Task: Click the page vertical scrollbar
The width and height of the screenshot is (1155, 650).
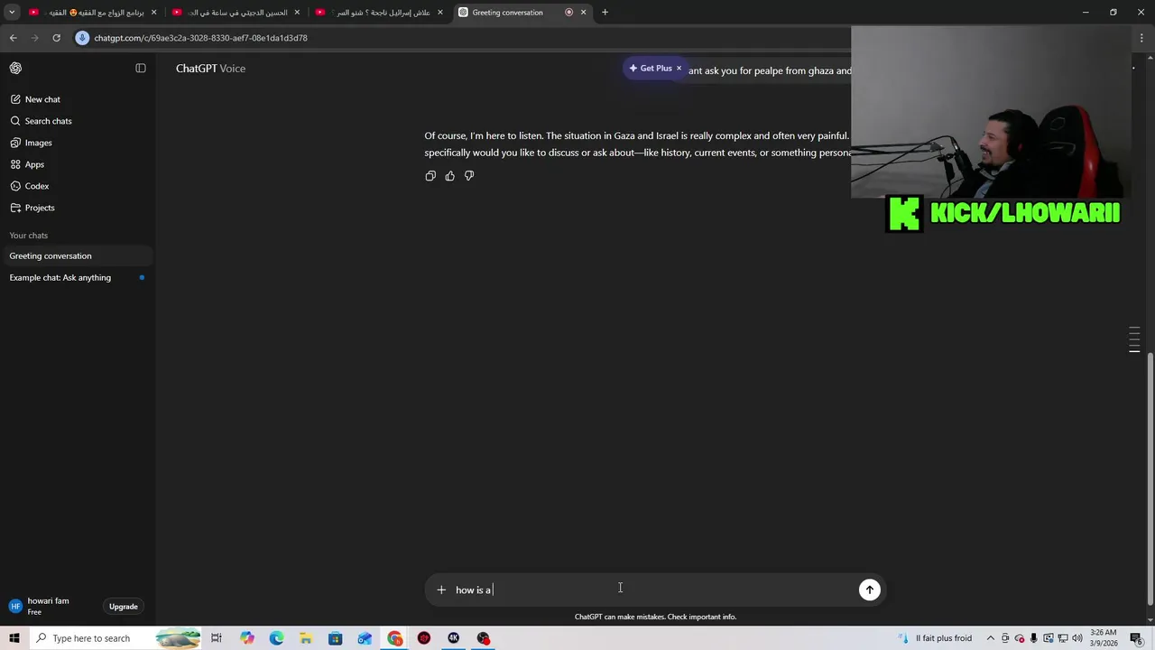Action: point(1150,478)
